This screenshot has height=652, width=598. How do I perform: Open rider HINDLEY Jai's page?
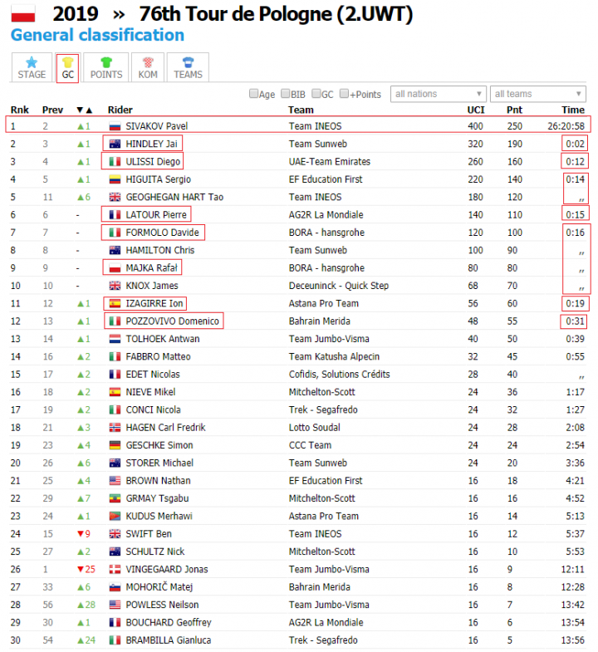(x=151, y=144)
